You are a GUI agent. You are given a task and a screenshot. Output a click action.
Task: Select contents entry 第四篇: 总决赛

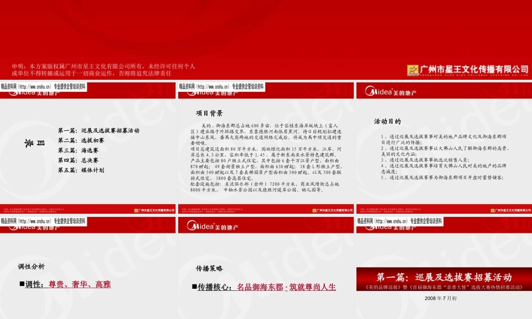pos(78,160)
